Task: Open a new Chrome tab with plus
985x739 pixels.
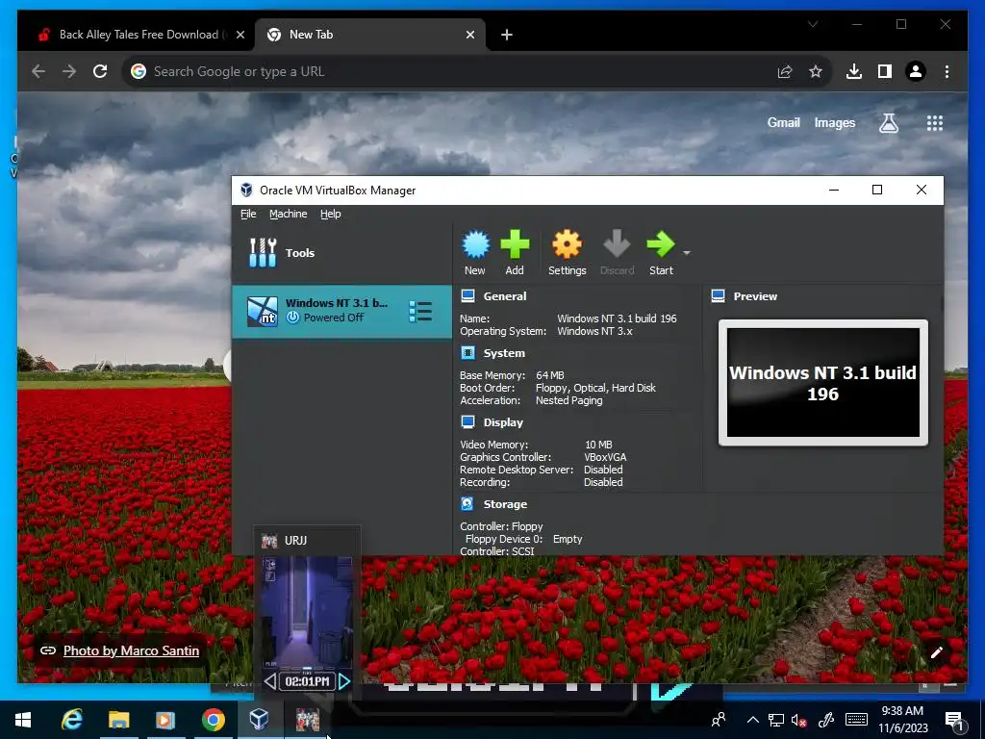Action: (x=506, y=35)
